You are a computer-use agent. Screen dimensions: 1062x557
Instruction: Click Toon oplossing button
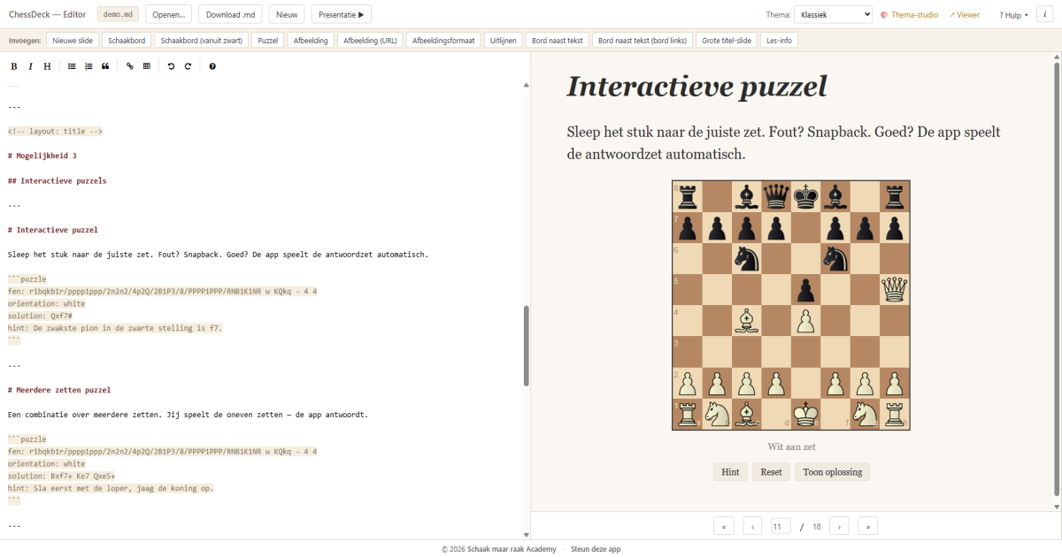(x=832, y=472)
